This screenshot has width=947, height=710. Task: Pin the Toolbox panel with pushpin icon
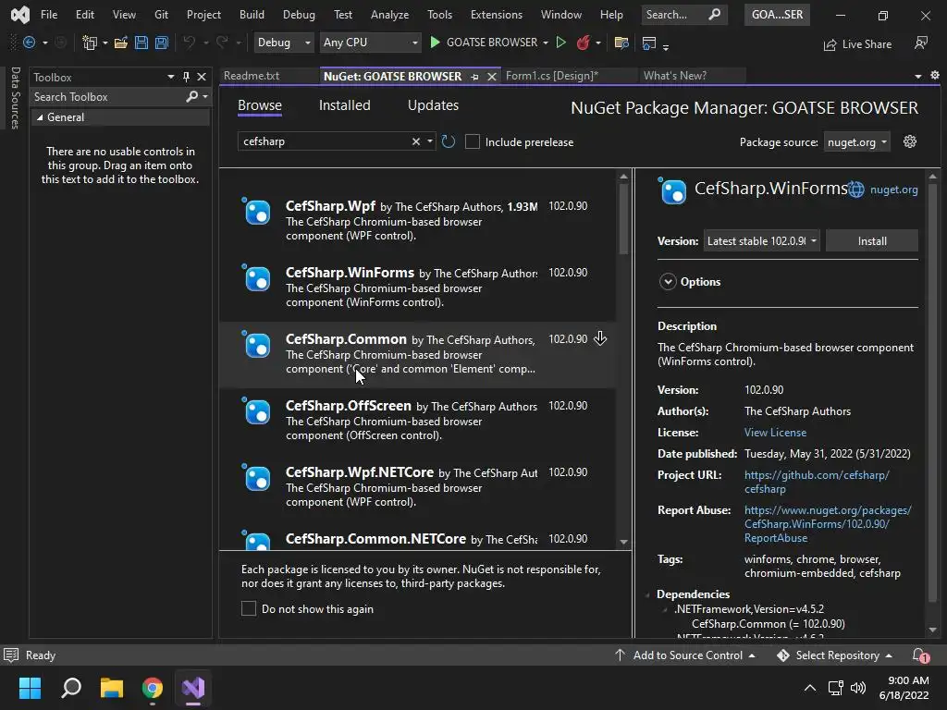pyautogui.click(x=186, y=77)
